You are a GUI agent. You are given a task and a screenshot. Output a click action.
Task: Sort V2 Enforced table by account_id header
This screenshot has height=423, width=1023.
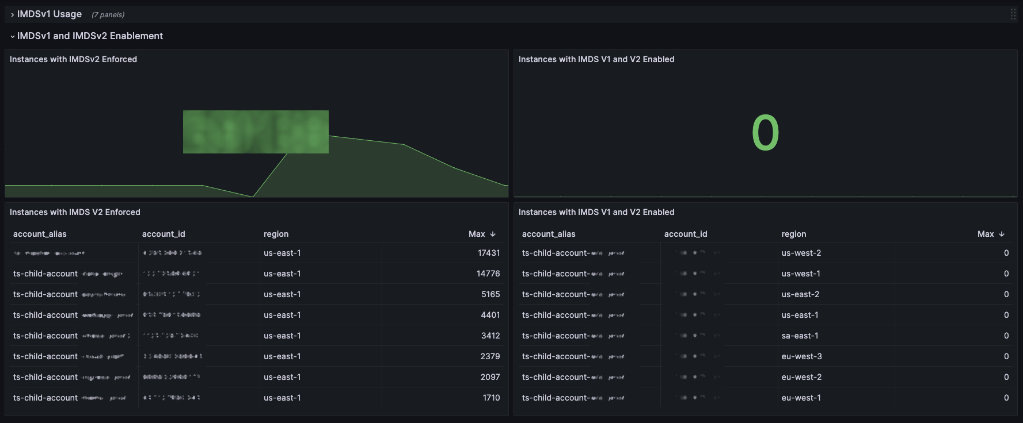tap(163, 234)
